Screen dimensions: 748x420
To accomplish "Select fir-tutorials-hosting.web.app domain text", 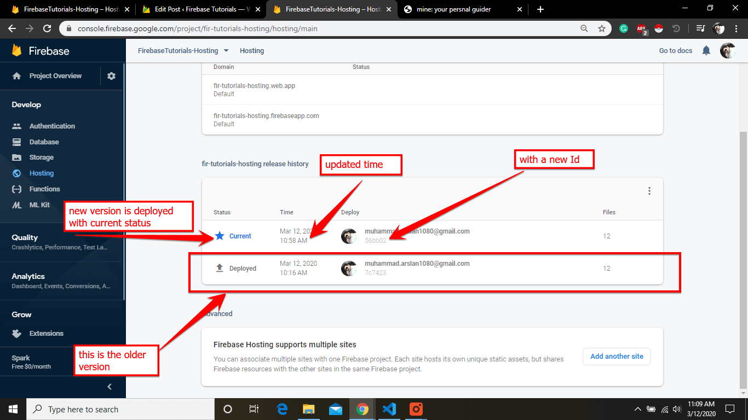I will click(254, 86).
